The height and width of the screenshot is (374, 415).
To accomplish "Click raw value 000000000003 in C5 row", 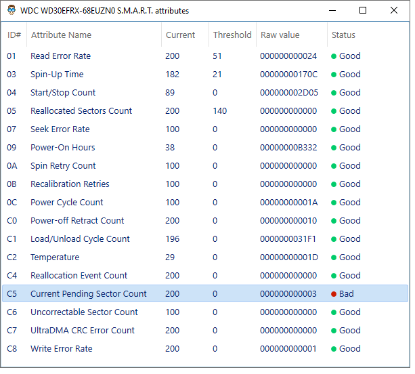I will point(288,293).
